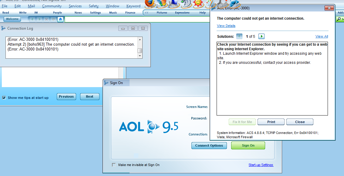Click the Print button

point(271,122)
